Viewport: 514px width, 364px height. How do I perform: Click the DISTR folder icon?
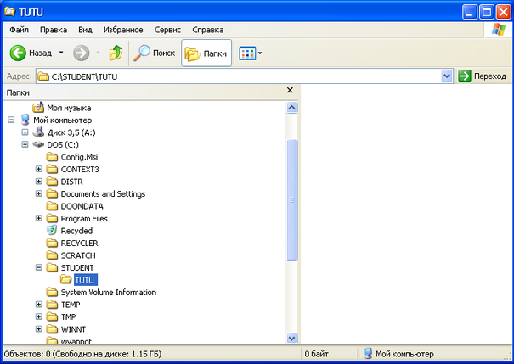point(52,182)
